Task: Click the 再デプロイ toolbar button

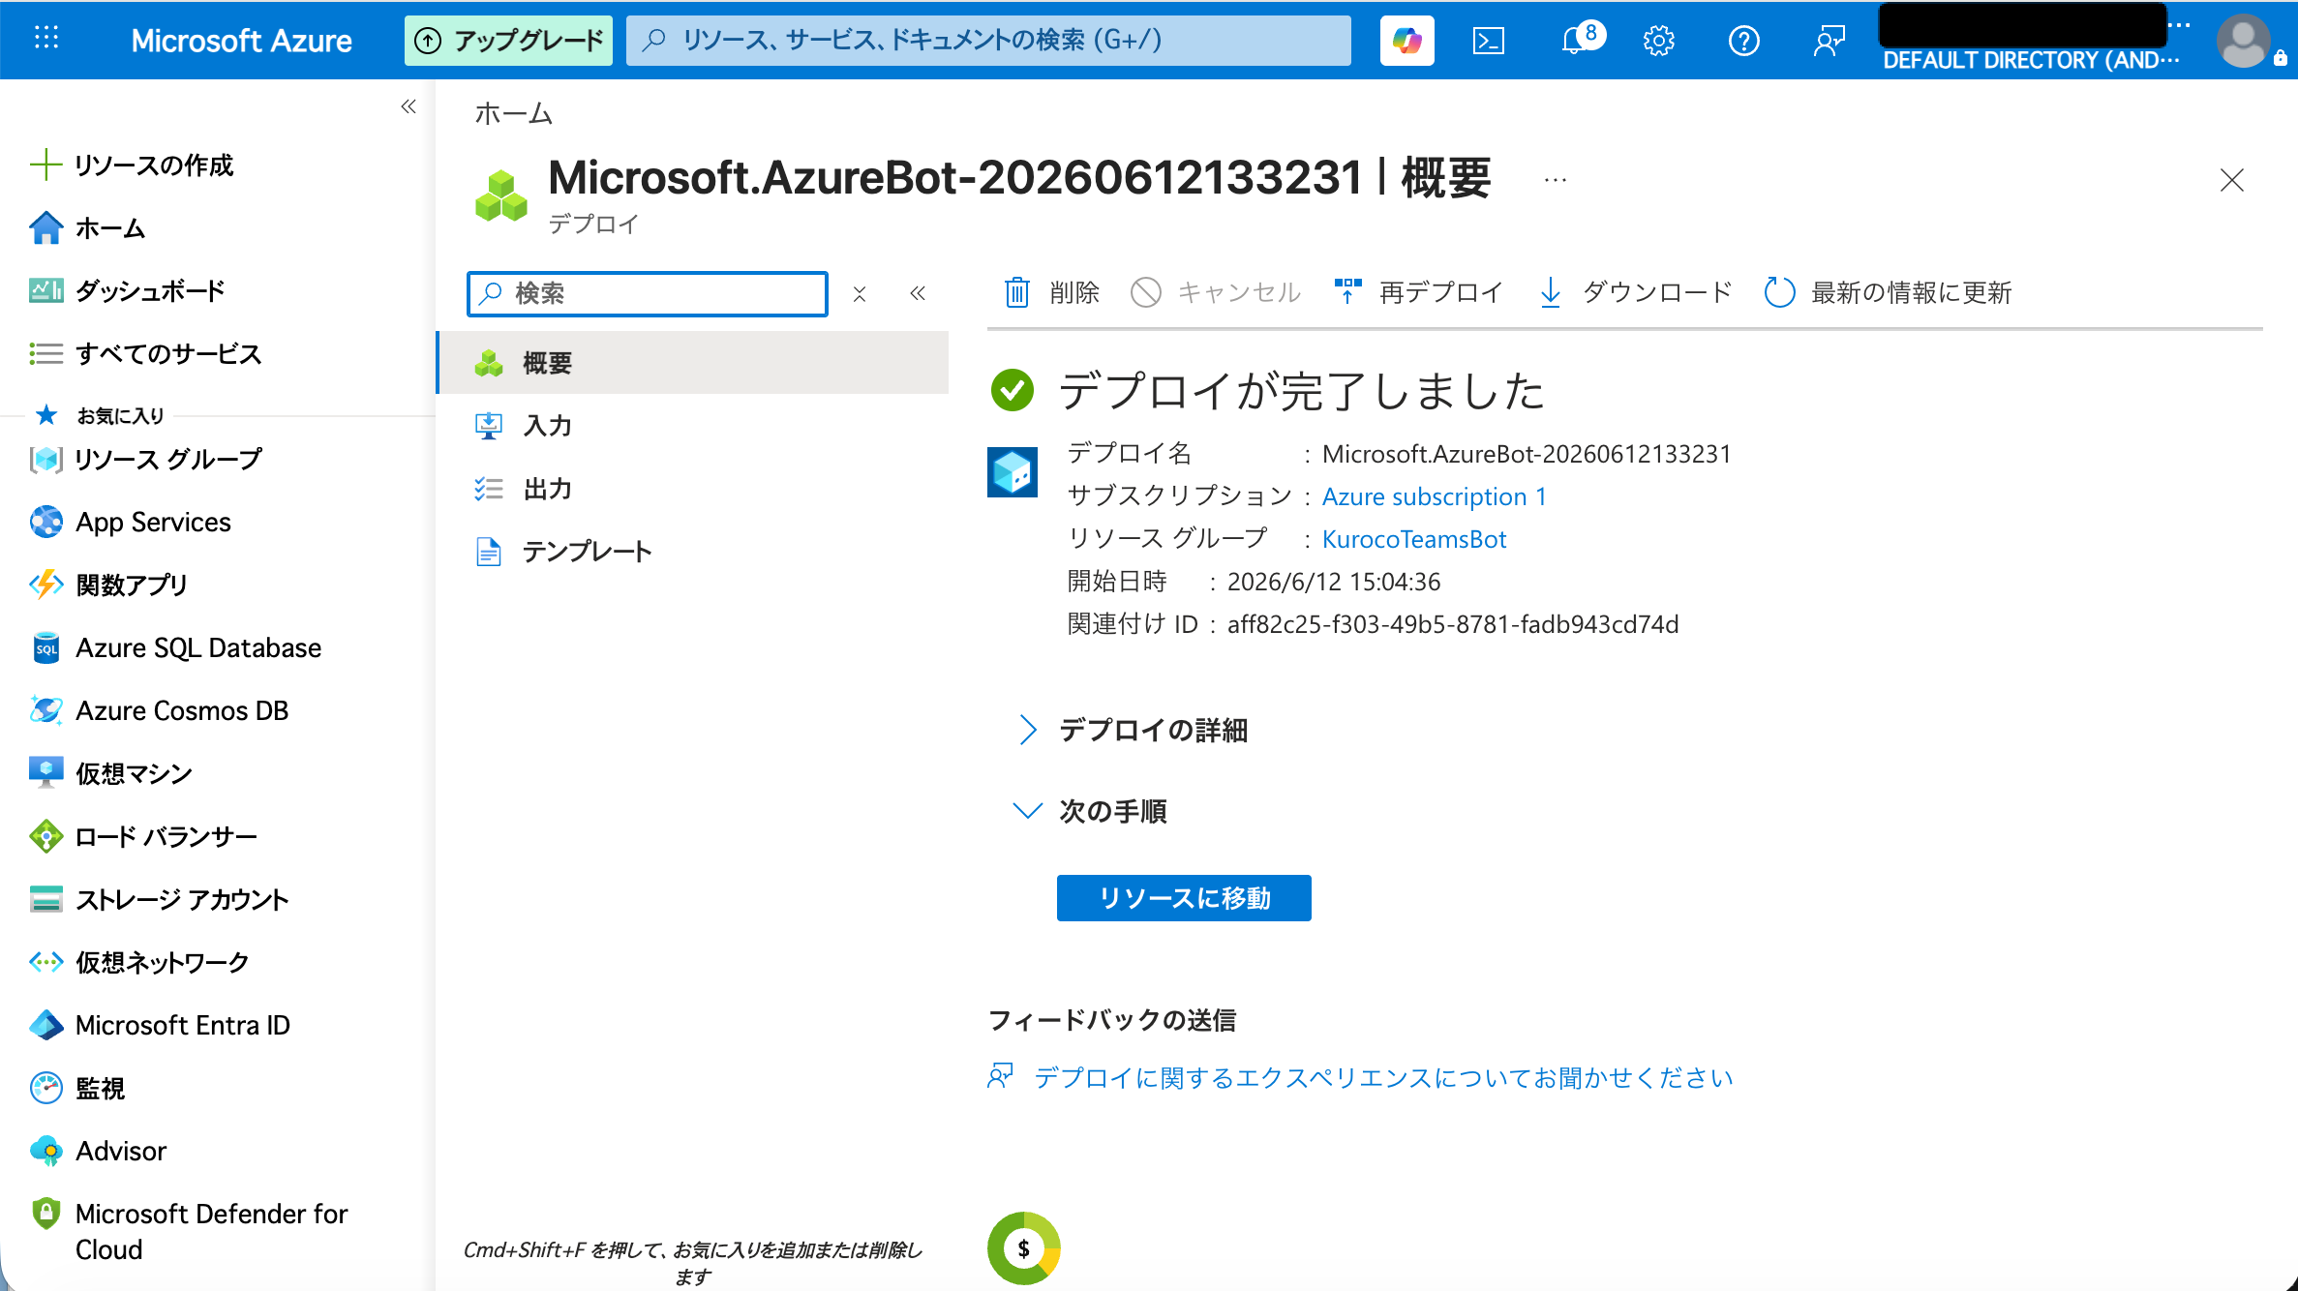Action: pos(1419,292)
